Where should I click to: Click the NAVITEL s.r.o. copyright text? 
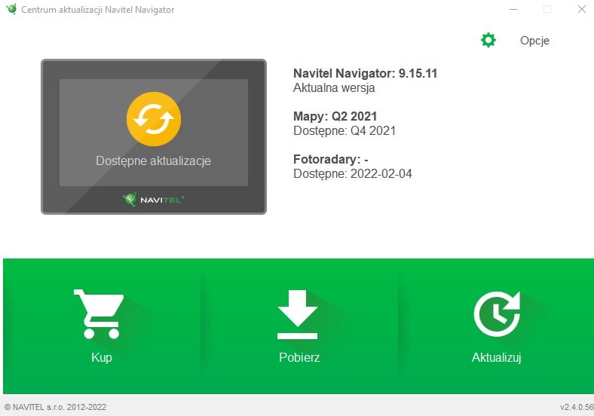(x=55, y=407)
